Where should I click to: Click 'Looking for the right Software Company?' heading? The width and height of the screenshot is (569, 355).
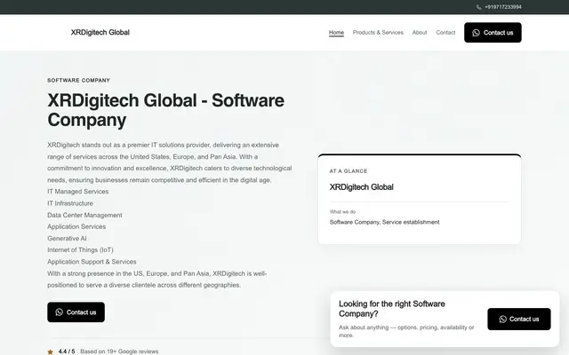392,309
